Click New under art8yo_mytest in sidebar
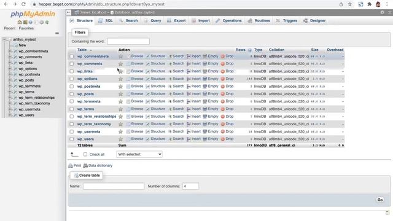Viewport: 393px width, 221px height. [x=22, y=45]
